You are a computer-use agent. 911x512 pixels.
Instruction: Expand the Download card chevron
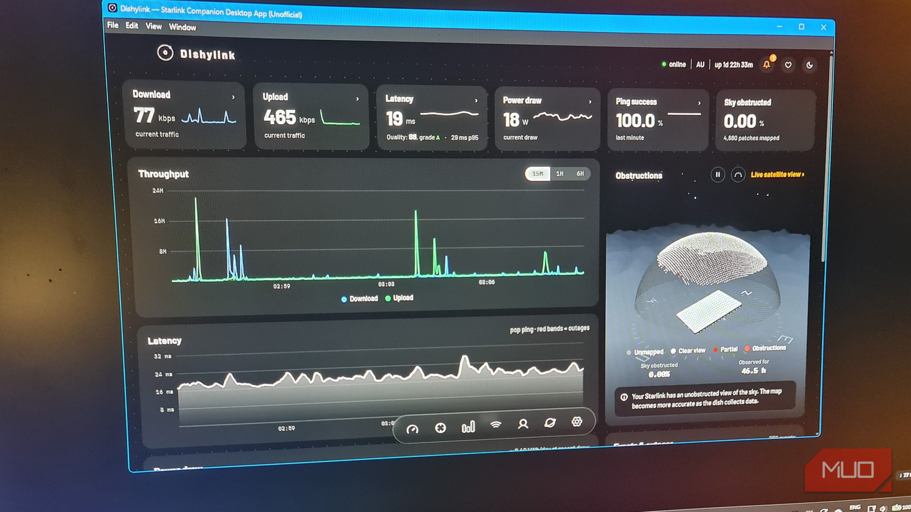(x=233, y=97)
